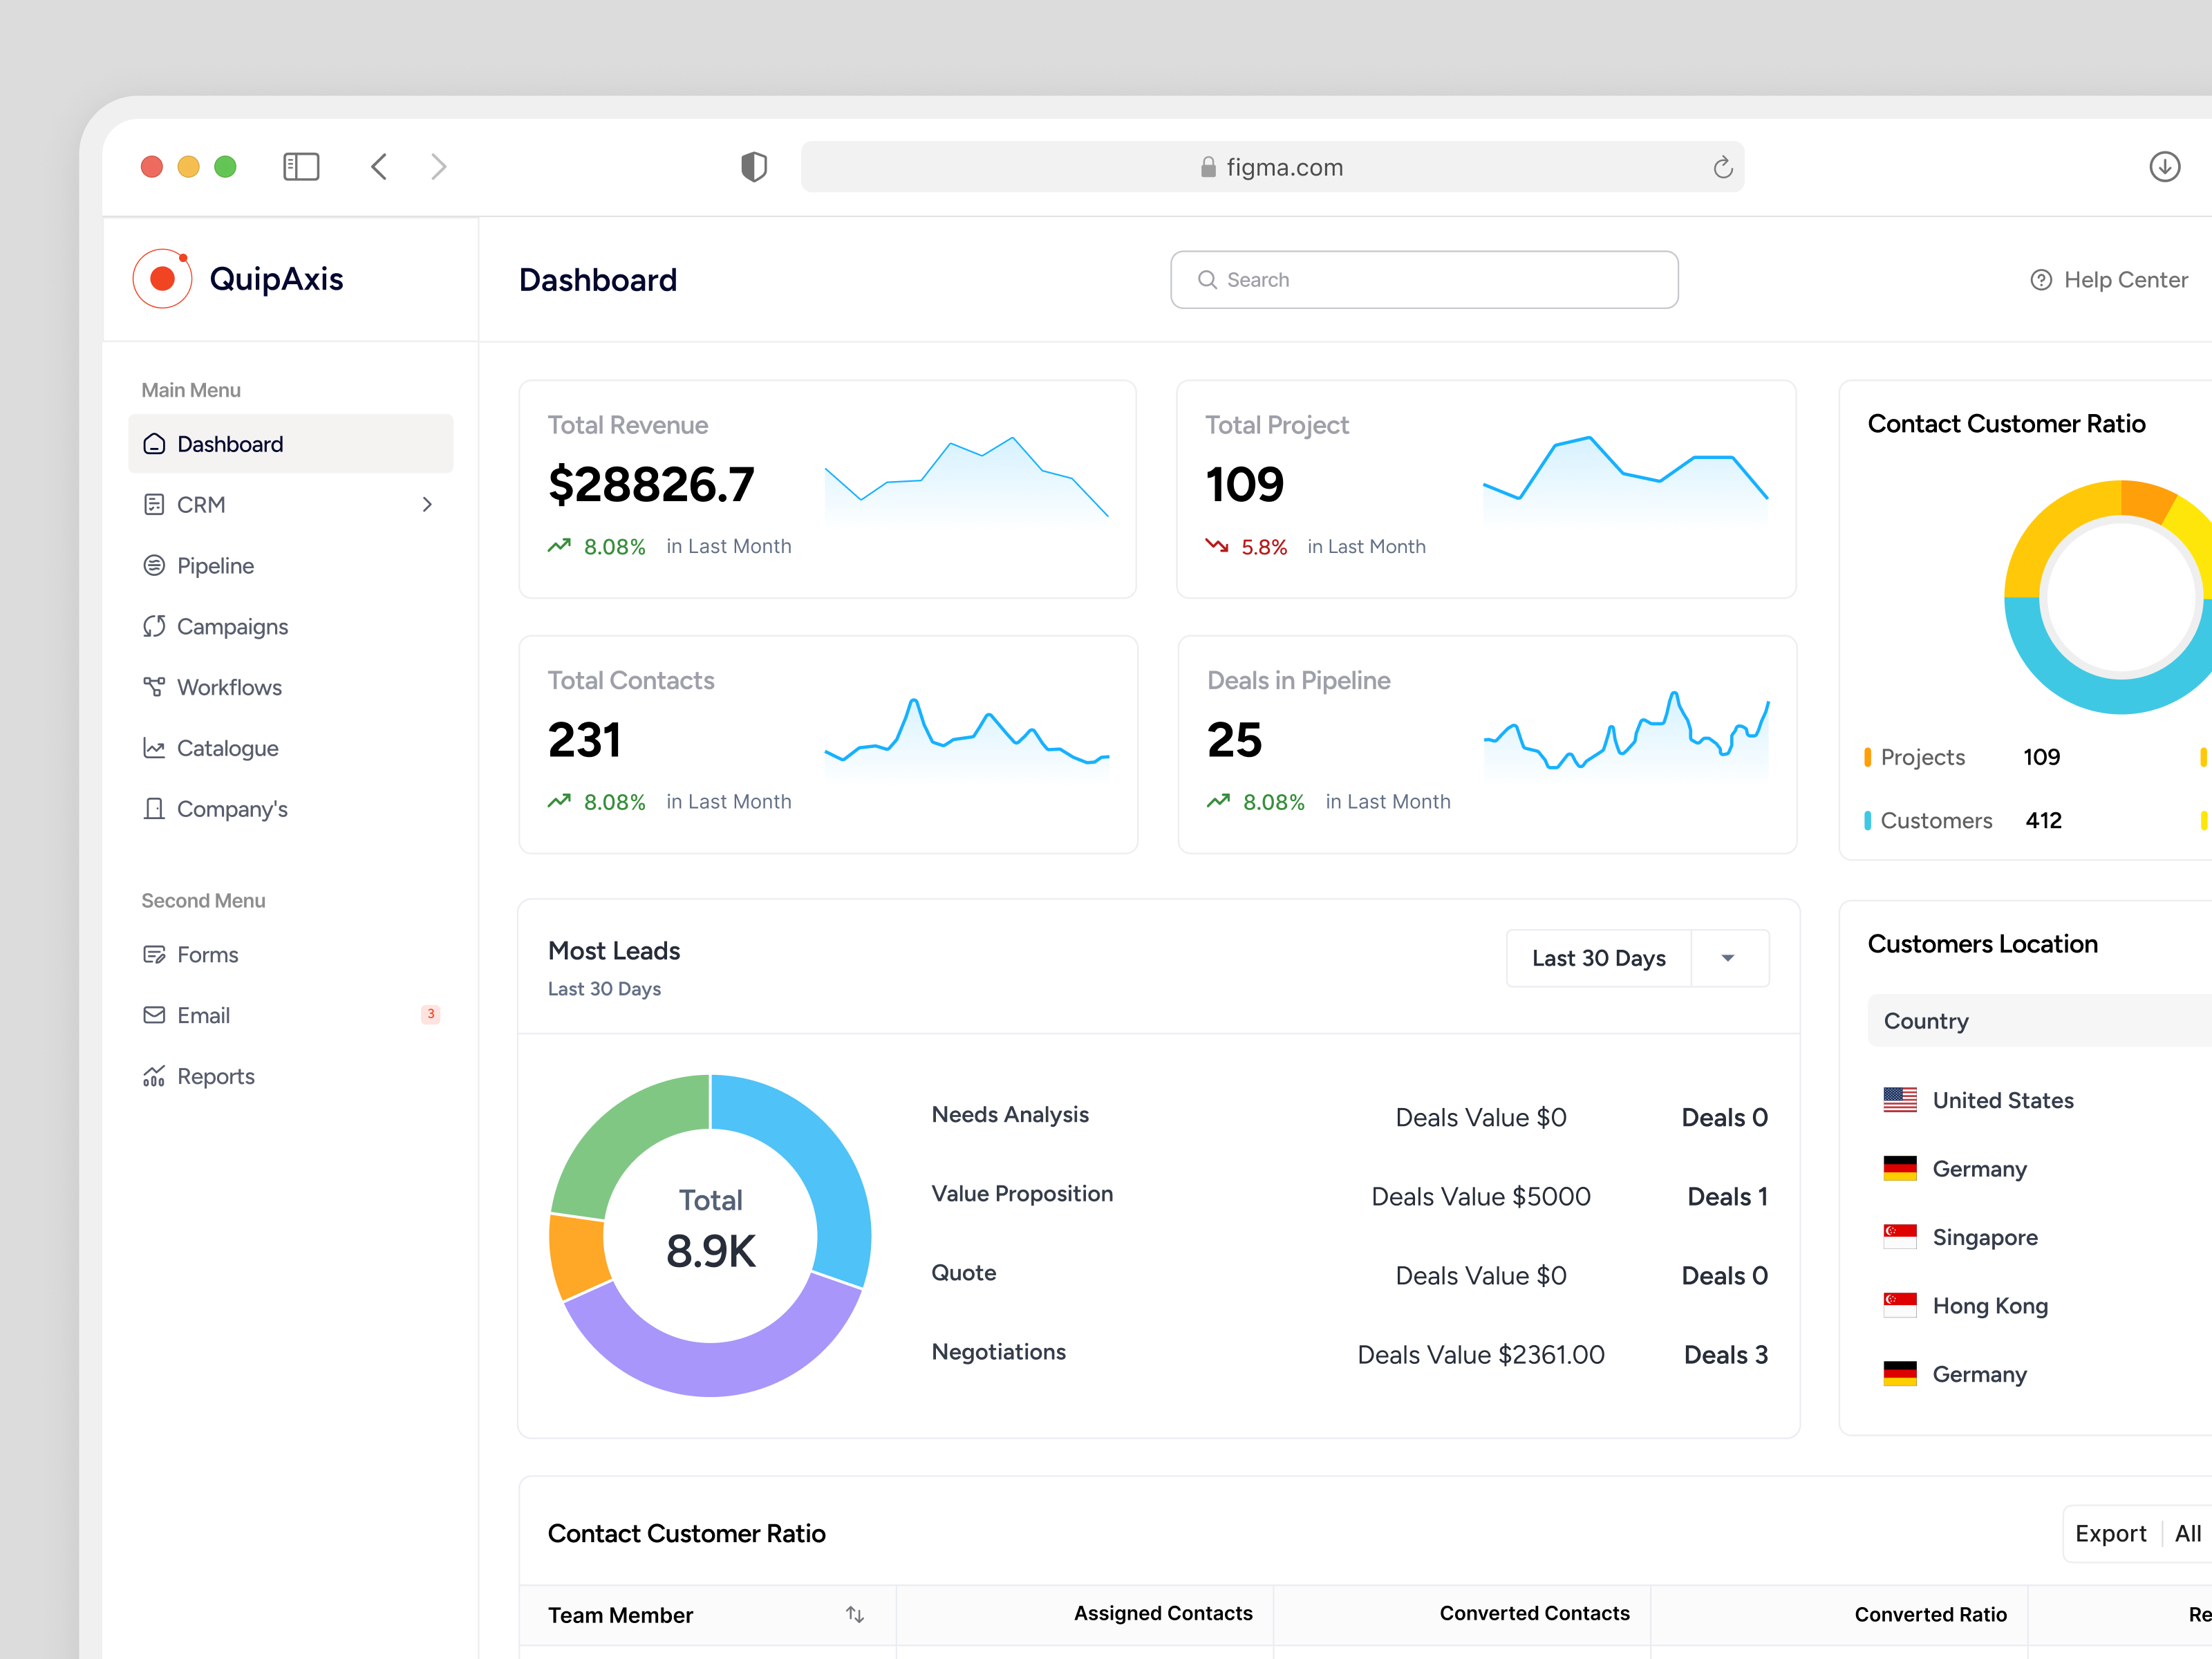Click the figma.com address bar
This screenshot has height=1659, width=2212.
click(x=1272, y=167)
